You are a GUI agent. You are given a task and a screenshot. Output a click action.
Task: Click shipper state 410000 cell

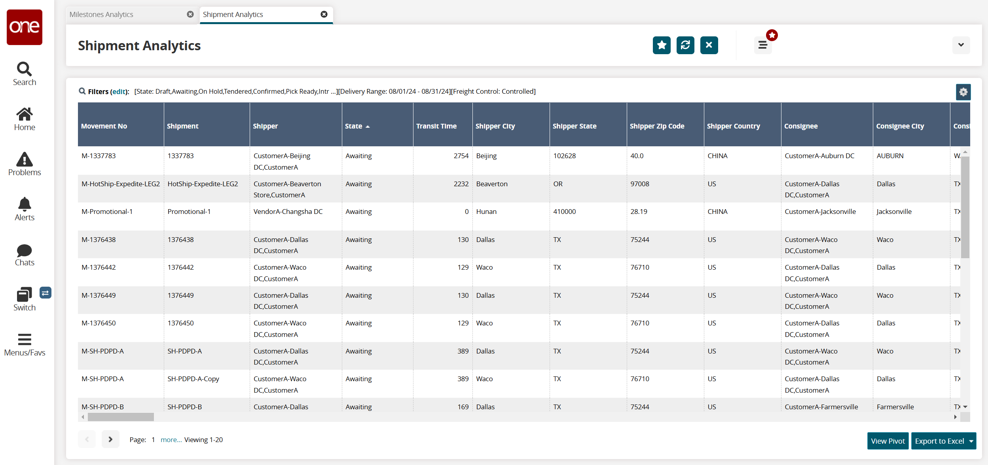[x=588, y=216]
